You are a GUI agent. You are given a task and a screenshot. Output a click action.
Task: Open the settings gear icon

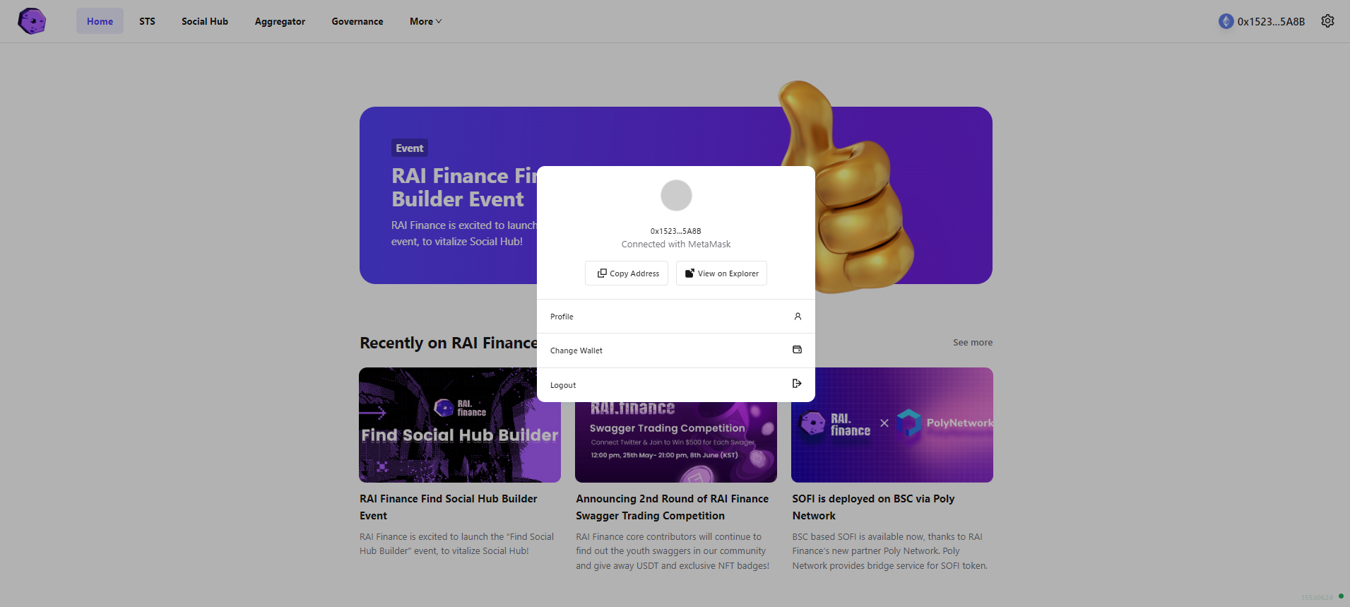[x=1327, y=21]
